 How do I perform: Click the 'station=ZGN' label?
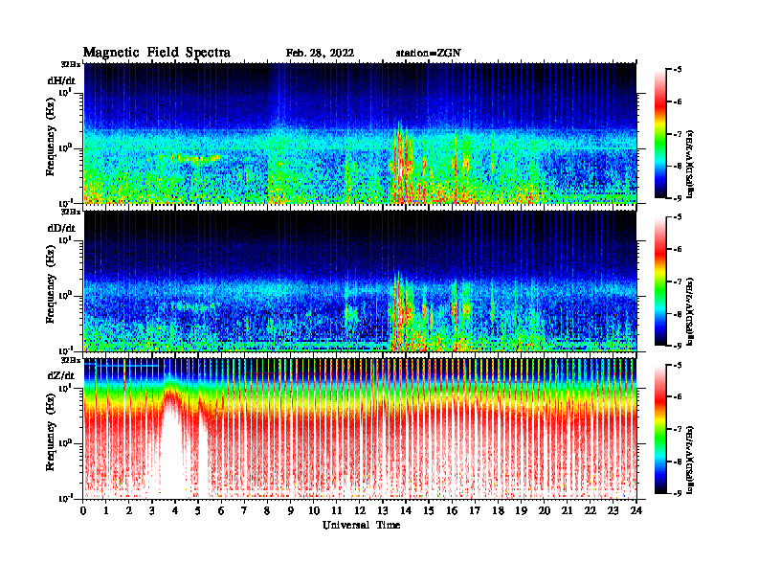(x=428, y=54)
